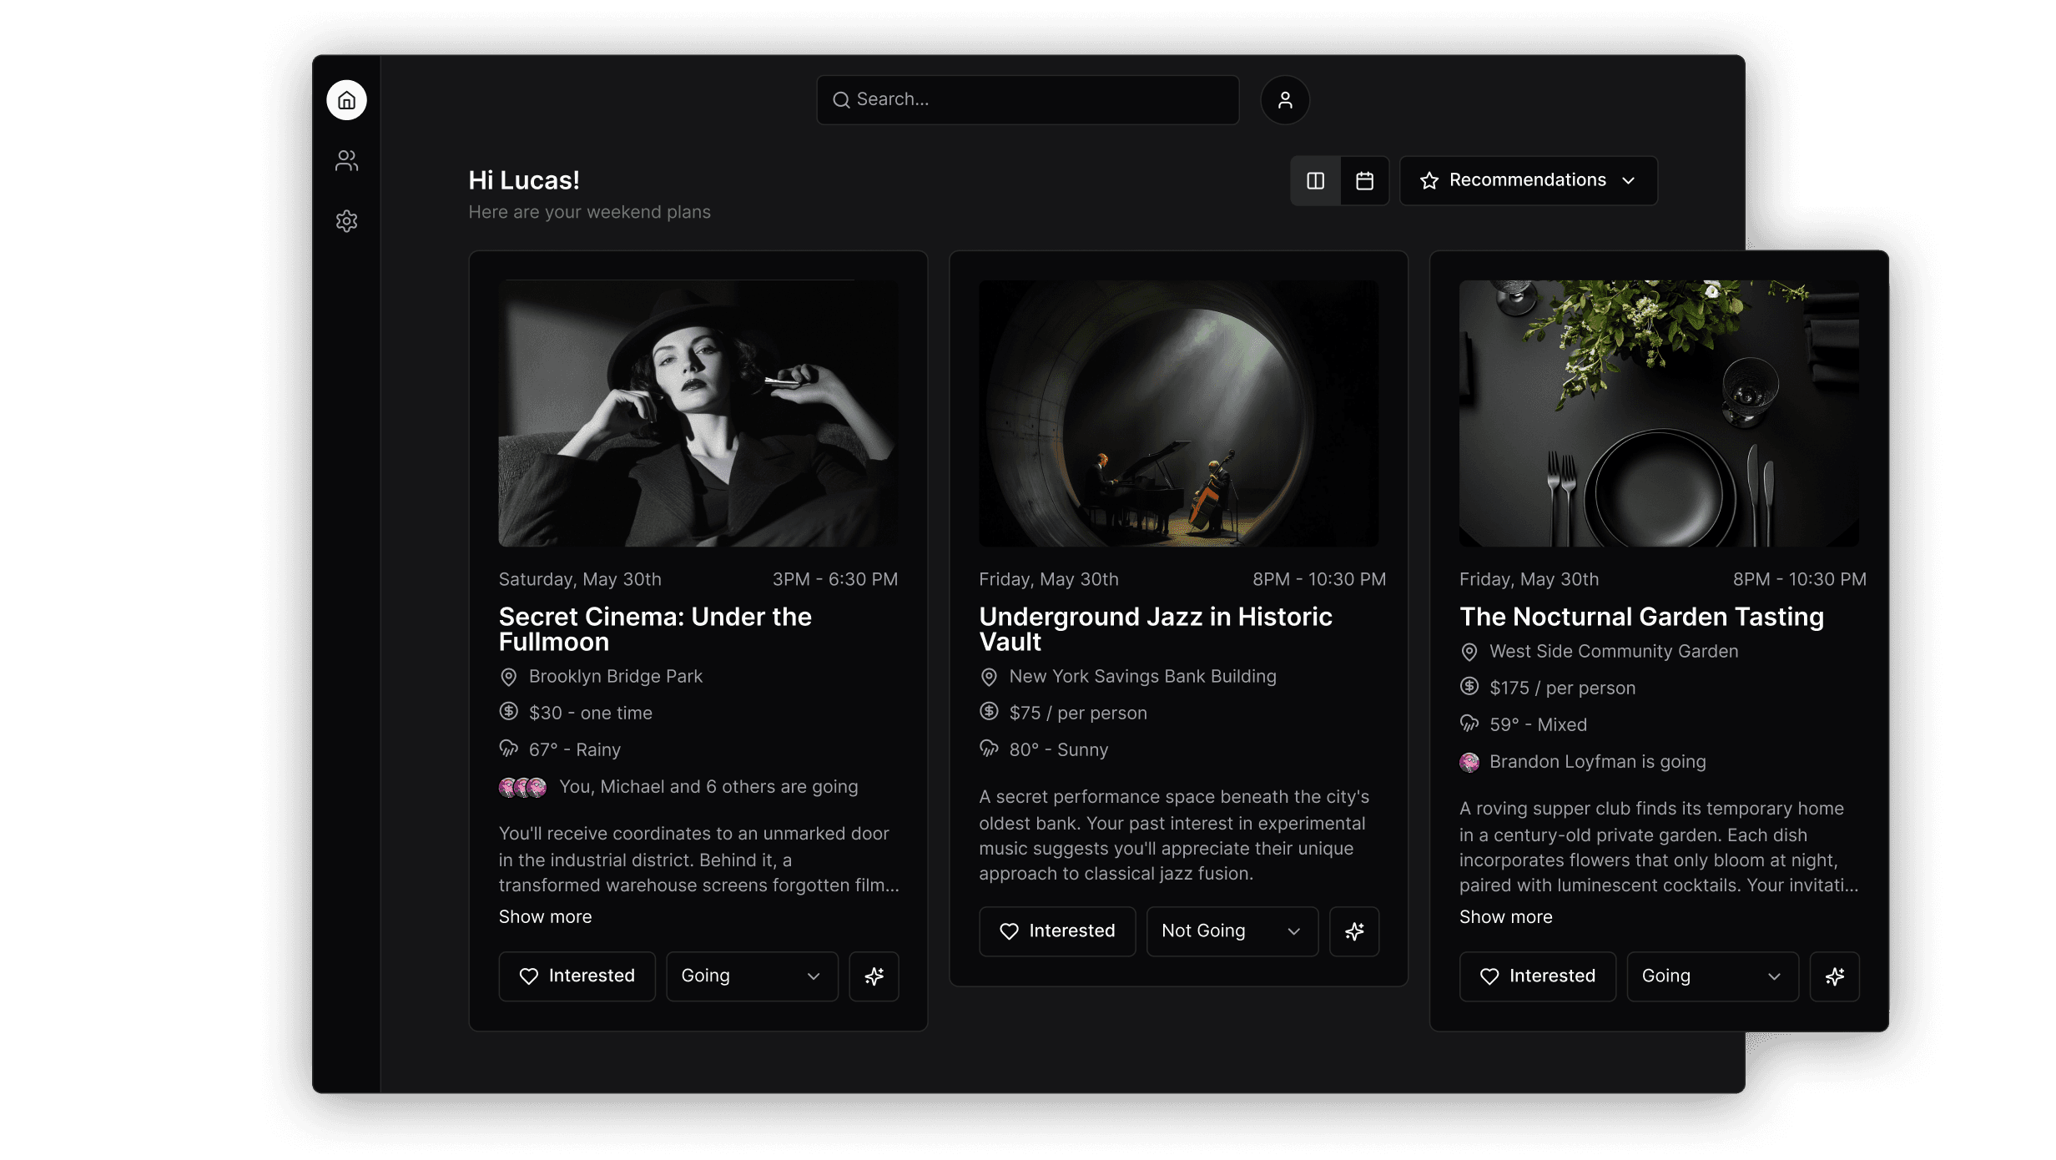Open the Nocturnal Garden Tasting photo
The width and height of the screenshot is (2056, 1160).
click(1659, 413)
